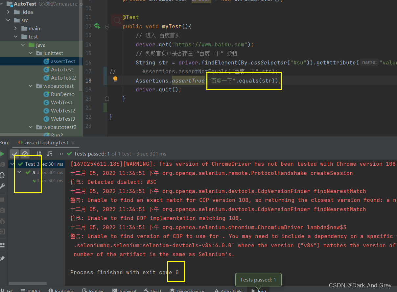The width and height of the screenshot is (397, 292).
Task: Click the stop square icon in Run sidebar
Action: (2, 200)
